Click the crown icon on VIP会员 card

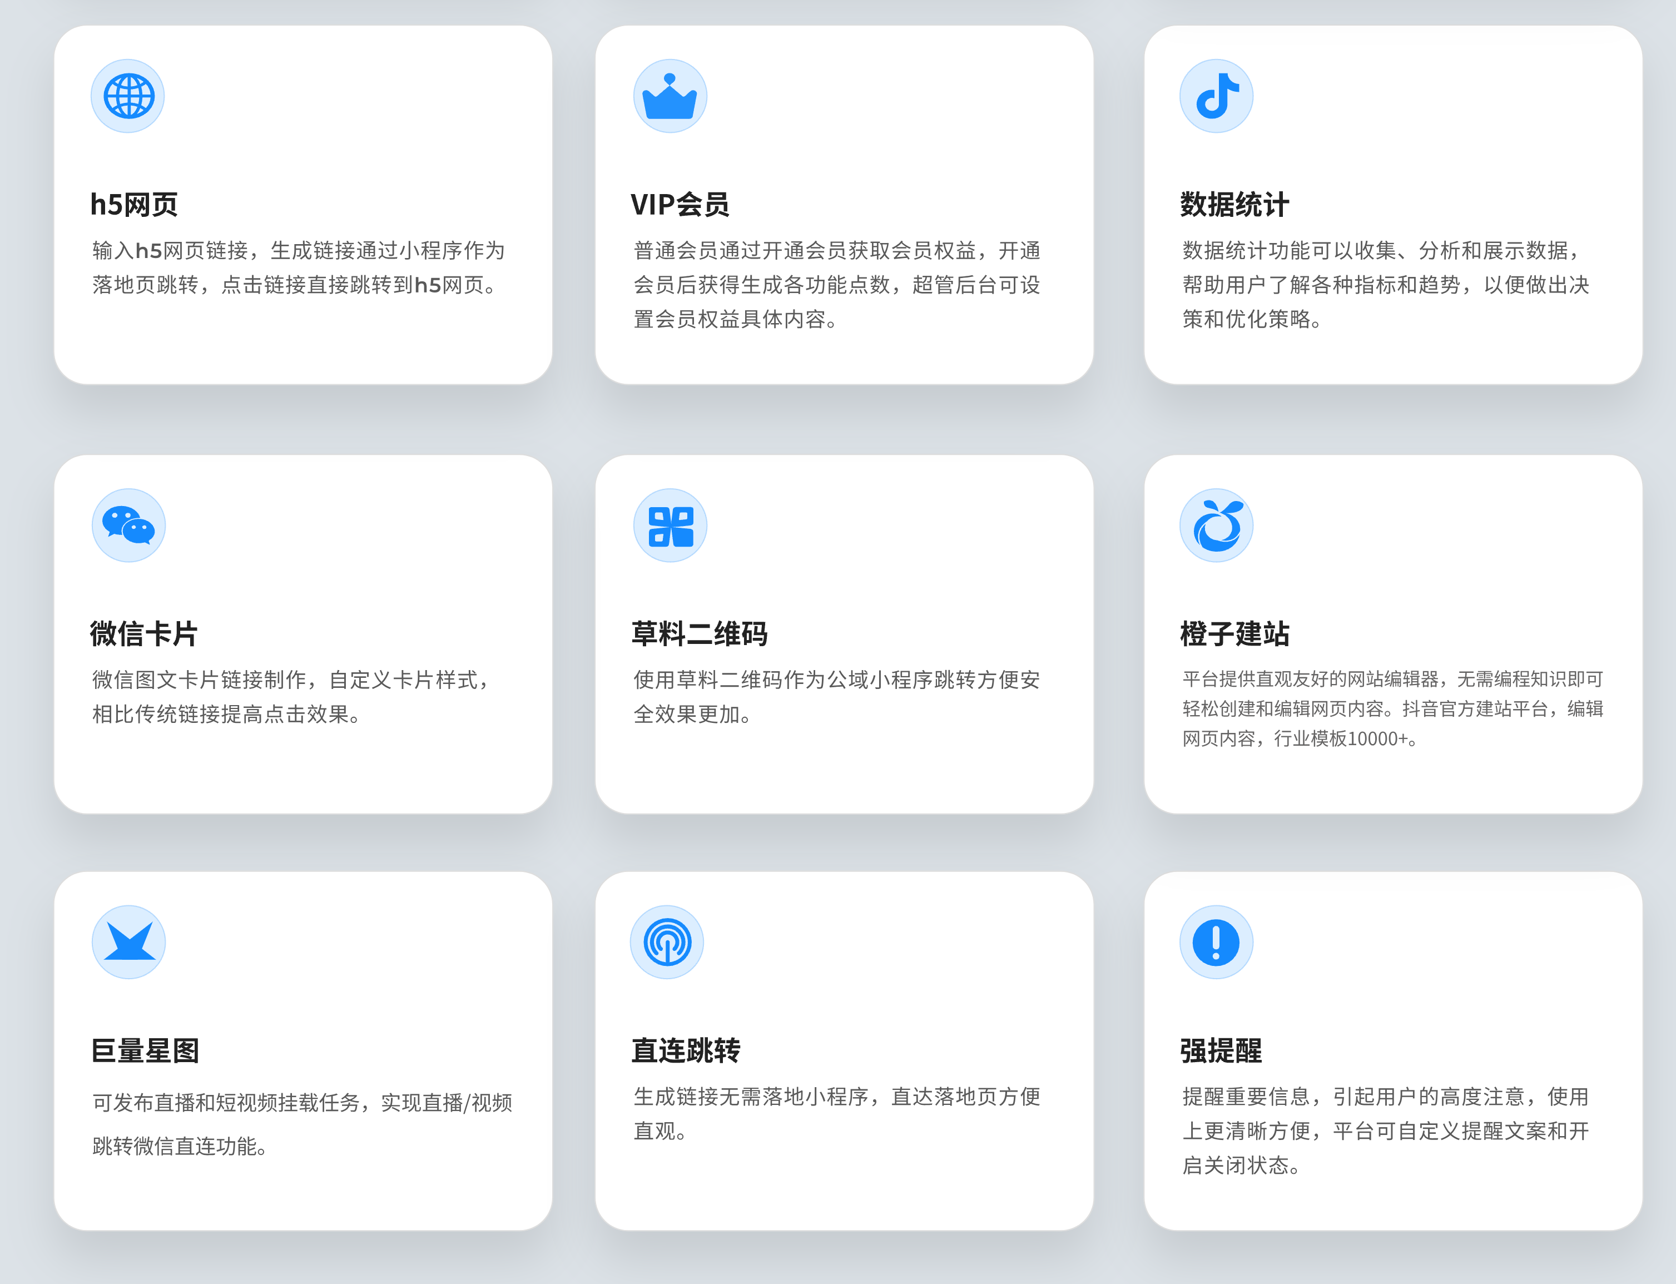tap(670, 96)
